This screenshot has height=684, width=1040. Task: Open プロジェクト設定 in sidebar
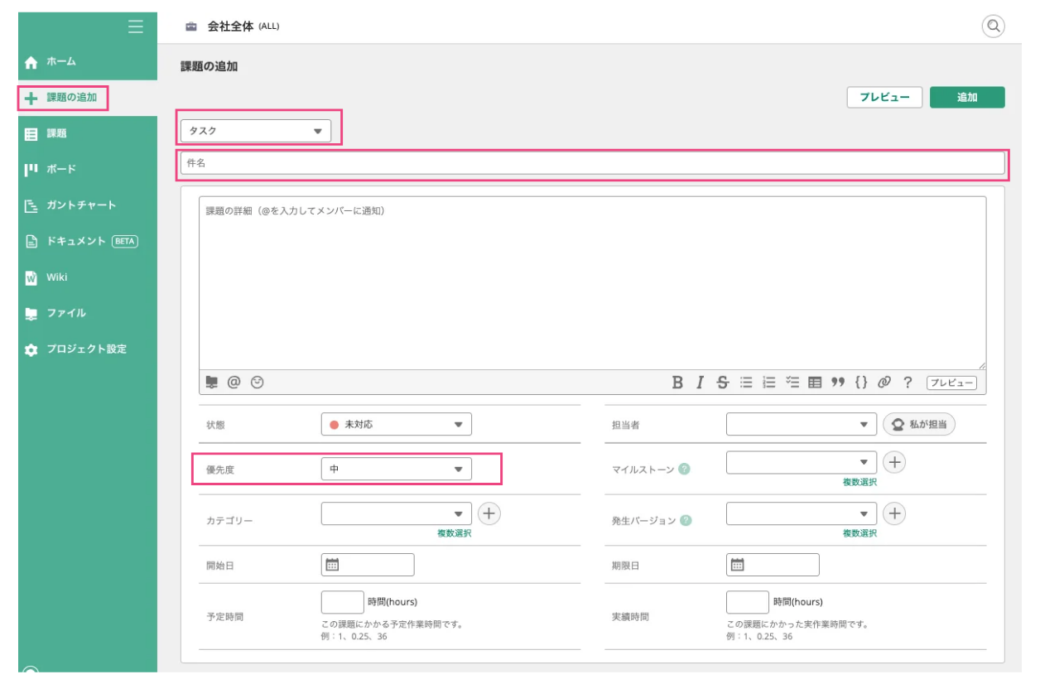coord(88,349)
